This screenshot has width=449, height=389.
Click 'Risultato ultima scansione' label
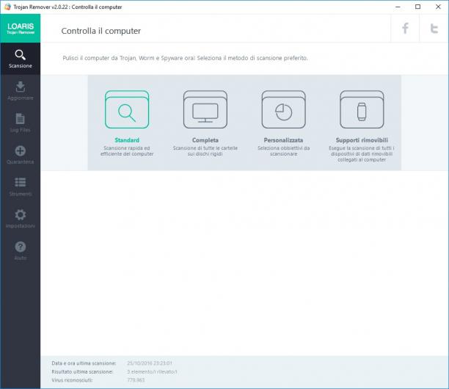click(82, 371)
